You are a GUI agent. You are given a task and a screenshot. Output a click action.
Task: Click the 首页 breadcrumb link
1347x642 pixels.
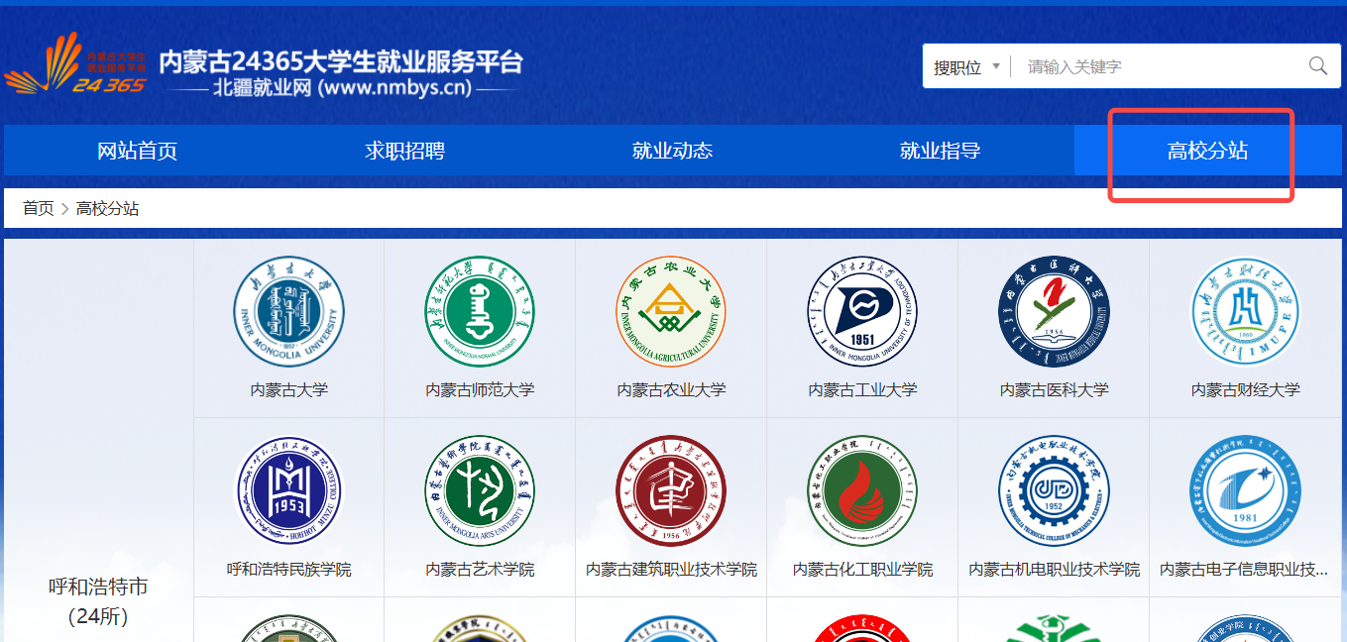coord(39,208)
